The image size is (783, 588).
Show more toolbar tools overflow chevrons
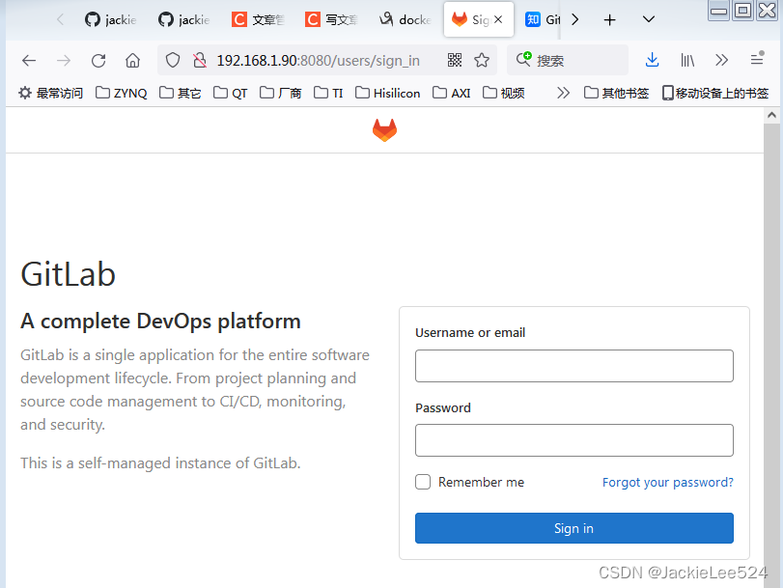721,61
